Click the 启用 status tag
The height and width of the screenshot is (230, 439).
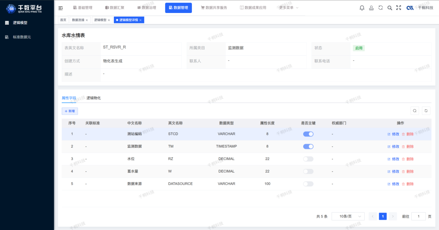point(359,48)
